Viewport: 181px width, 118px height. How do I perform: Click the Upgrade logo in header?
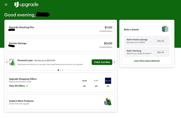pyautogui.click(x=26, y=4)
